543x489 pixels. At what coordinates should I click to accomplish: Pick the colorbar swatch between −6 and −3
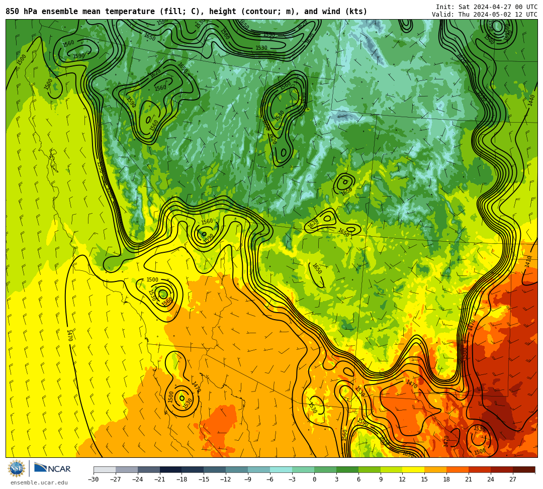pos(281,469)
